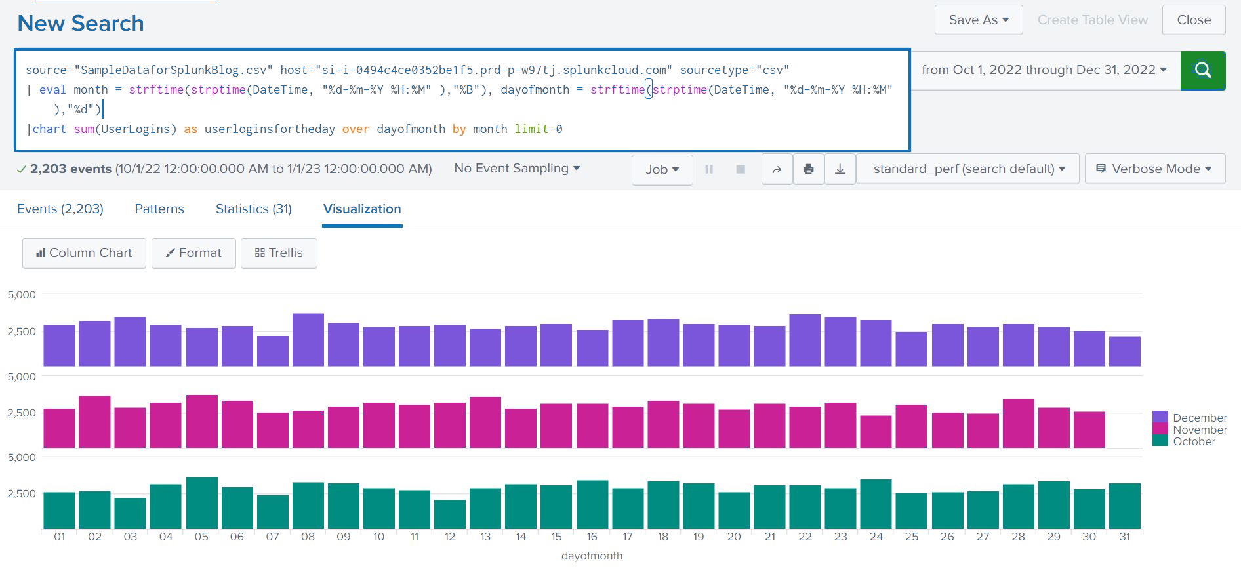This screenshot has height=568, width=1241.
Task: Click Create Table View
Action: 1093,20
